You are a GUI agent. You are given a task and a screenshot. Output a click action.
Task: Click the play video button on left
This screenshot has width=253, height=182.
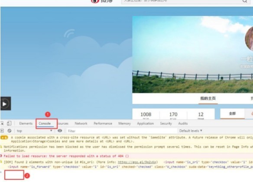[6, 104]
